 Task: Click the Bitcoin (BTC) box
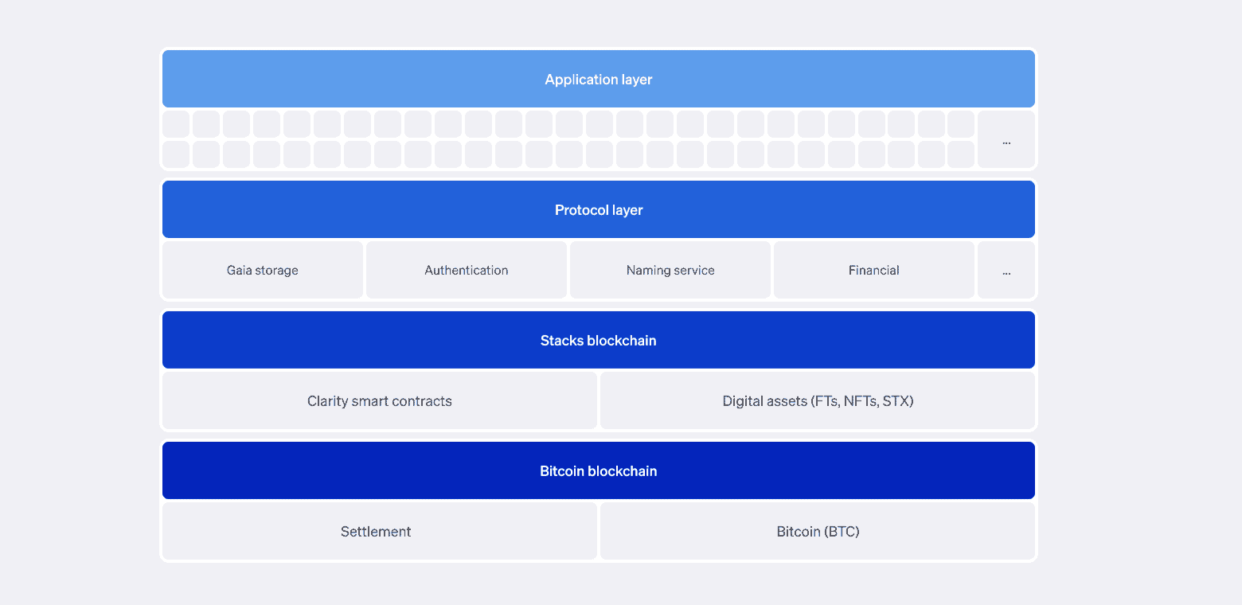click(818, 531)
